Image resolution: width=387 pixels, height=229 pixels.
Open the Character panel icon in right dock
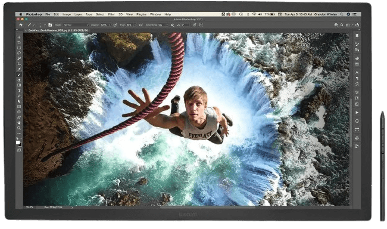pyautogui.click(x=357, y=72)
